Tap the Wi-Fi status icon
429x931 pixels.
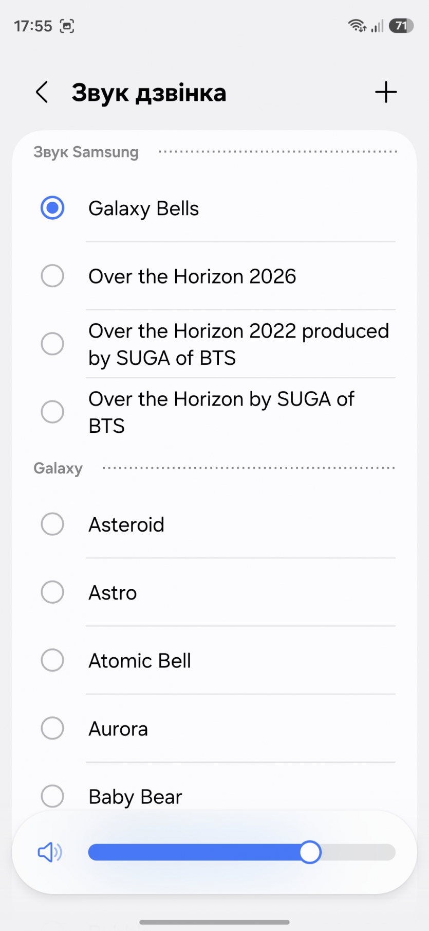tap(357, 26)
